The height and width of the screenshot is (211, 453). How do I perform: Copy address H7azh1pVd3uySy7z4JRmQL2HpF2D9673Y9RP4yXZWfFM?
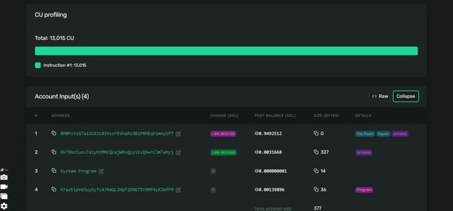coord(54,189)
